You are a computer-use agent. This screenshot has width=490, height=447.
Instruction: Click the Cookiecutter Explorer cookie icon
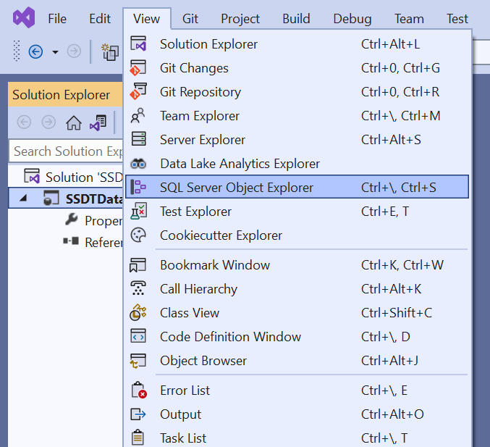point(138,235)
